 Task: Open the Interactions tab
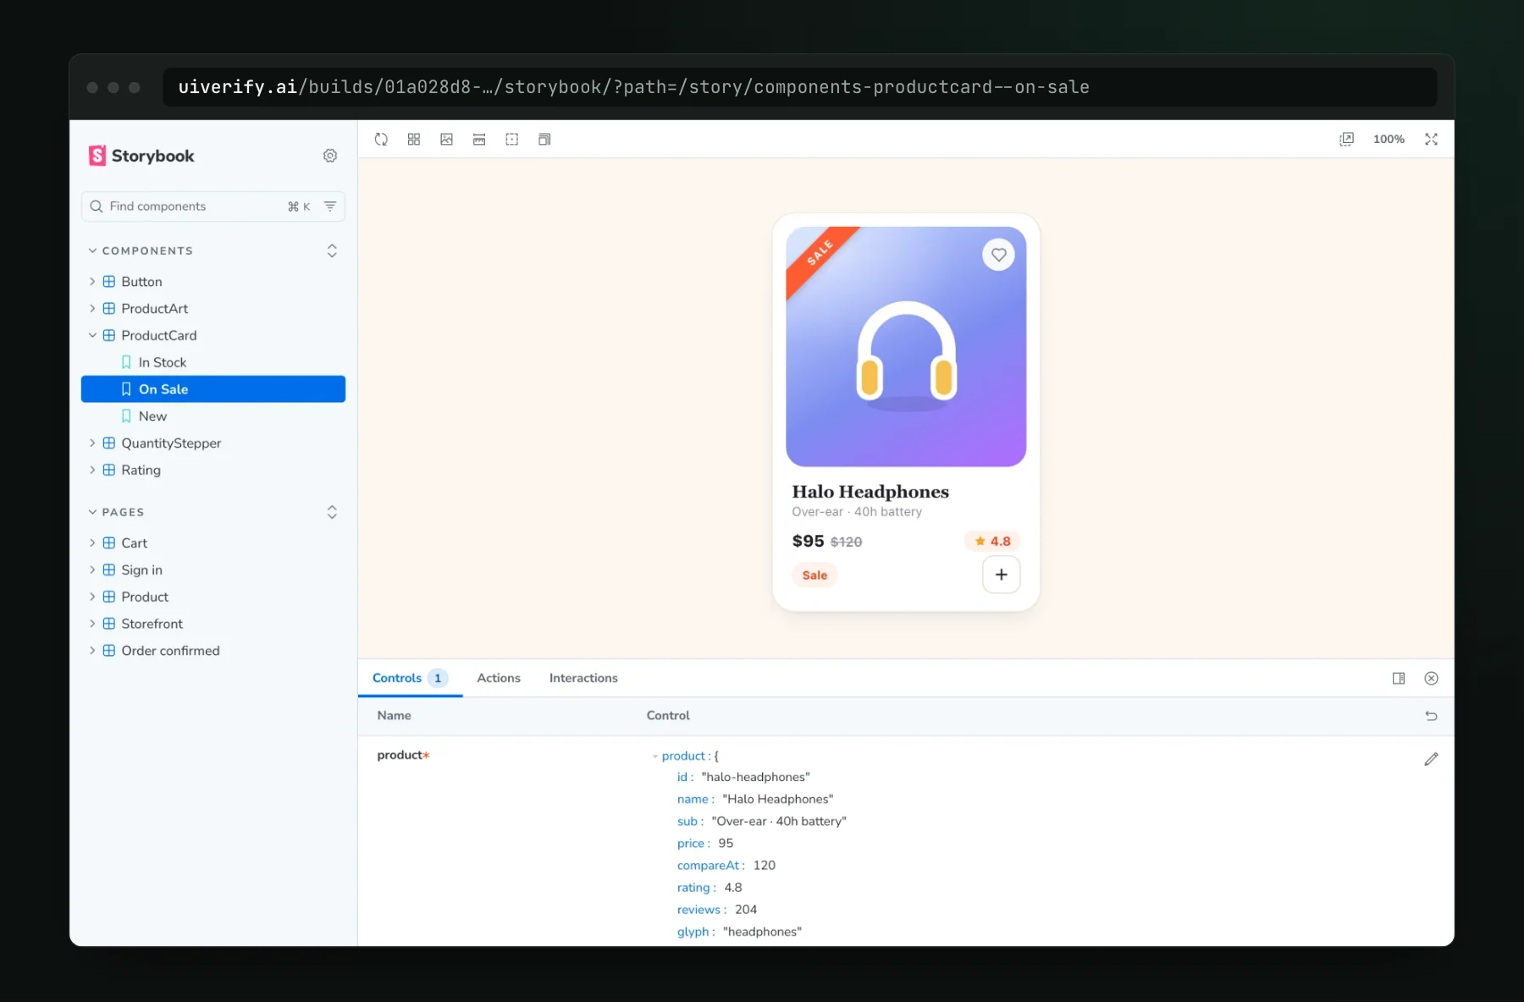[583, 678]
